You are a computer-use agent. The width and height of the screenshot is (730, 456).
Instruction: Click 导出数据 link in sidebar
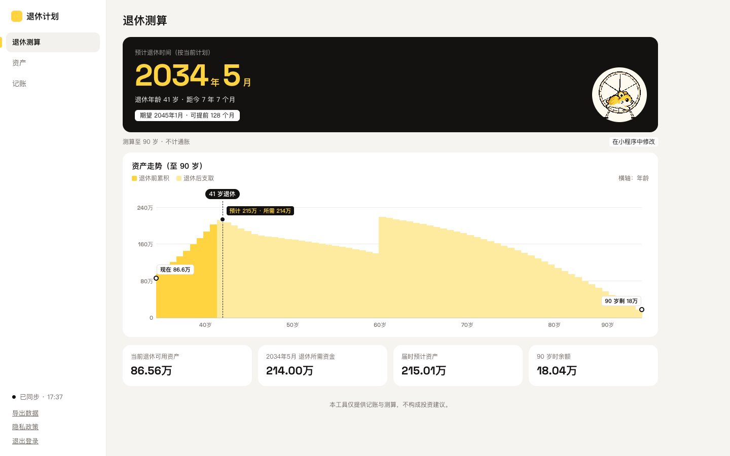(x=25, y=413)
